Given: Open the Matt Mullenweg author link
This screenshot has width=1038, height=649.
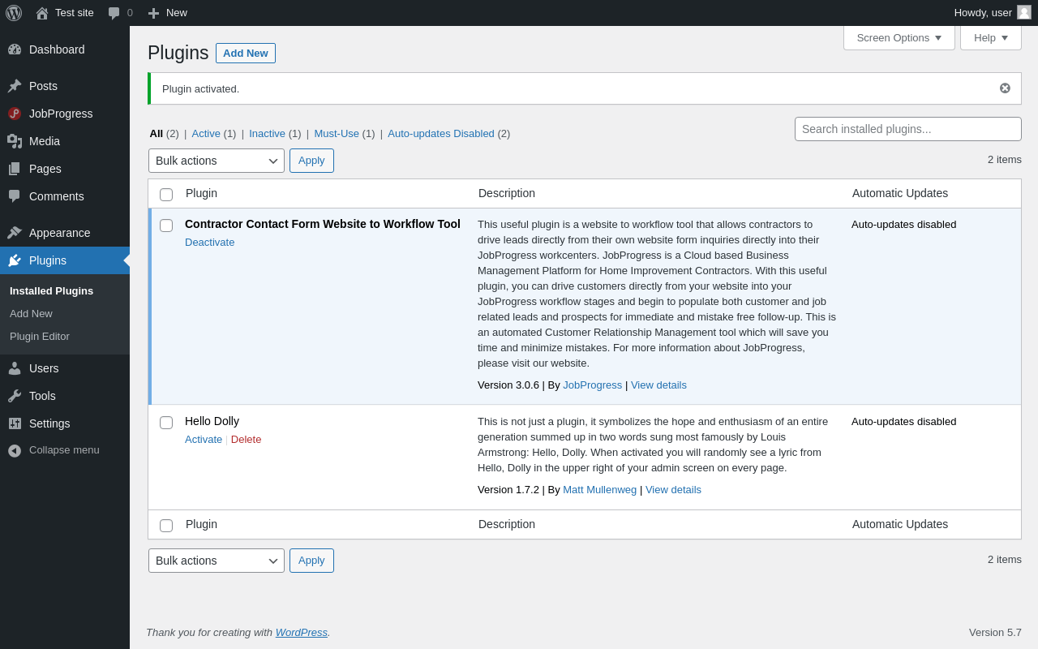Looking at the screenshot, I should 600,490.
